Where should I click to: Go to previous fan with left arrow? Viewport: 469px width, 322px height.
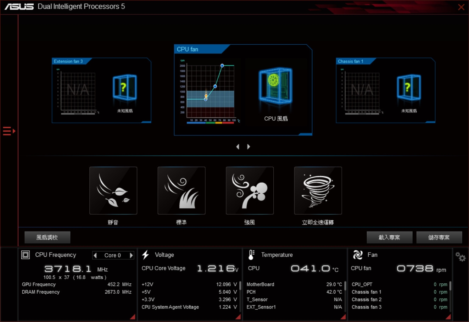point(238,146)
